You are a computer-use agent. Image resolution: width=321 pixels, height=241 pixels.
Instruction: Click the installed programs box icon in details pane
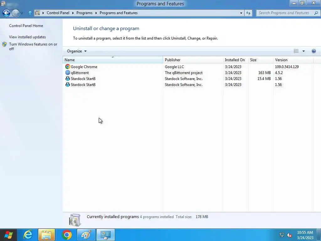[75, 220]
